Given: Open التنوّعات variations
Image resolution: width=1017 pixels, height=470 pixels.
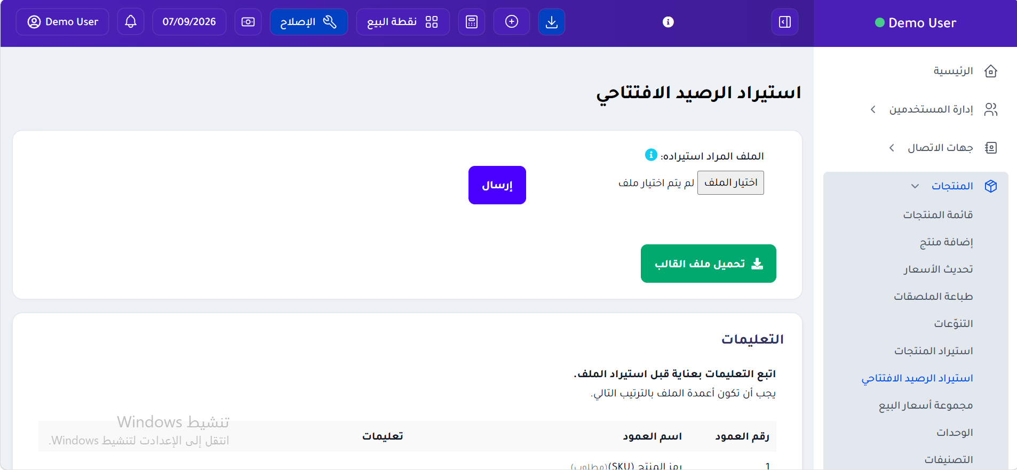Looking at the screenshot, I should [954, 324].
